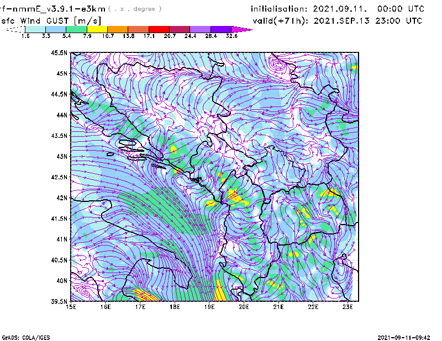Click the 20E longitude label

244,307
